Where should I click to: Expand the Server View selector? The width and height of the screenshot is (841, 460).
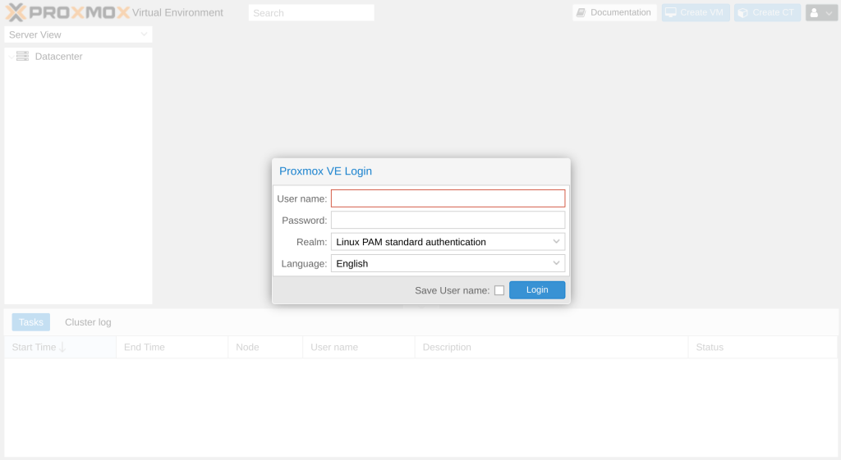point(144,34)
